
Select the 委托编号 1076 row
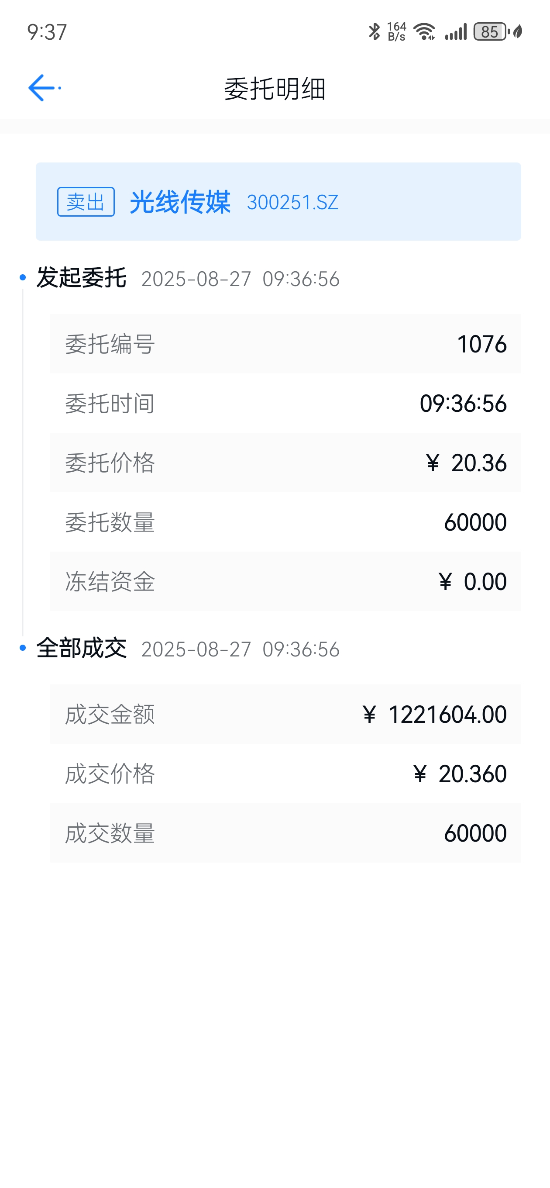[x=286, y=344]
